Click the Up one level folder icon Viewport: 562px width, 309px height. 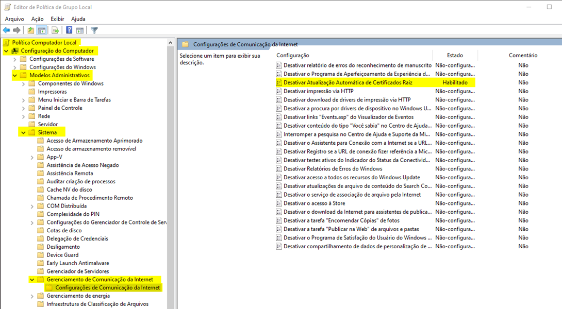click(31, 30)
